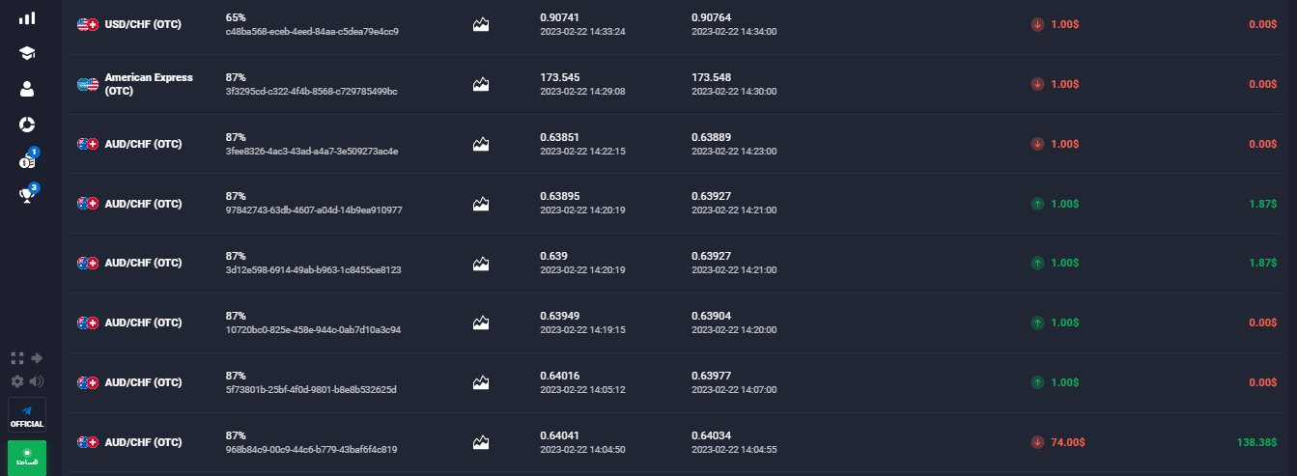1297x476 pixels.
Task: Open the education graduation cap section
Action: point(27,53)
